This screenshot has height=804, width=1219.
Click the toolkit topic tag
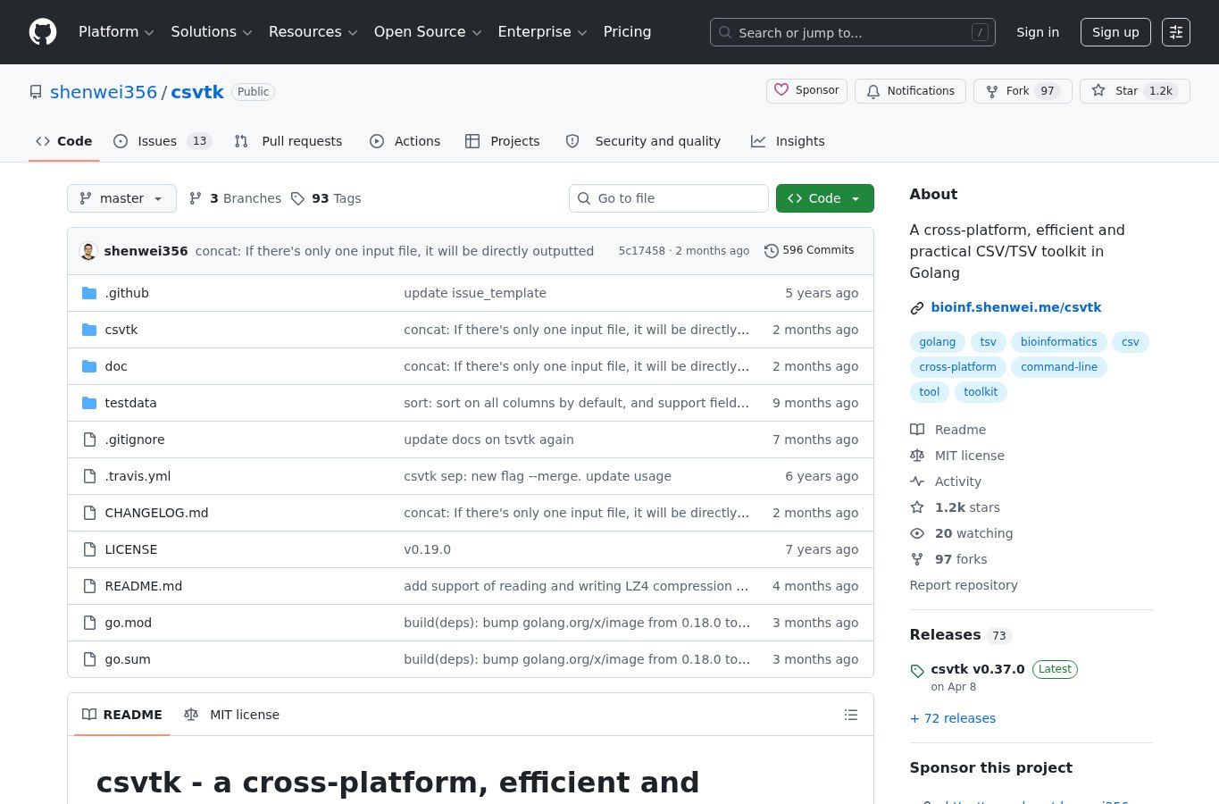click(x=981, y=392)
